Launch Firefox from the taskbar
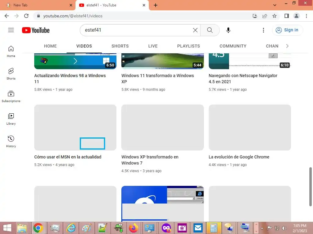313x234 pixels. coord(134,228)
